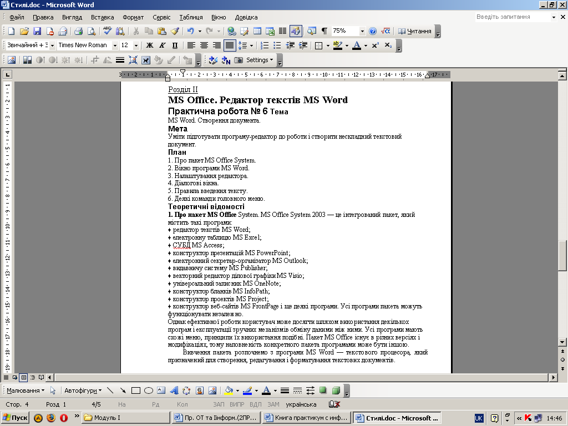Open a file with the folder icon
This screenshot has height=426, width=568.
coord(24,31)
